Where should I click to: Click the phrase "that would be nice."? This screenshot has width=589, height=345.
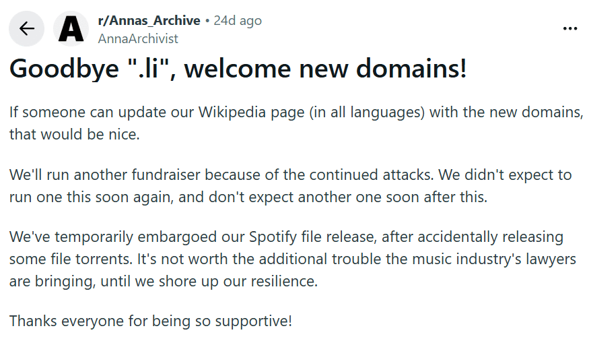(x=74, y=135)
